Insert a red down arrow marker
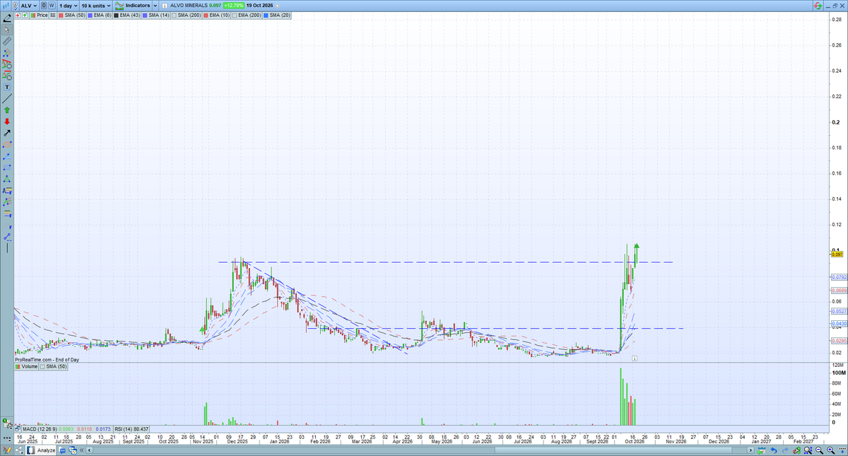 coord(7,122)
